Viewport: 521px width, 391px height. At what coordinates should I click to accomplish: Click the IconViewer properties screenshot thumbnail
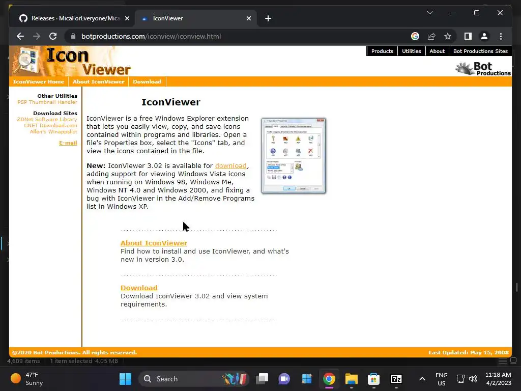(294, 155)
